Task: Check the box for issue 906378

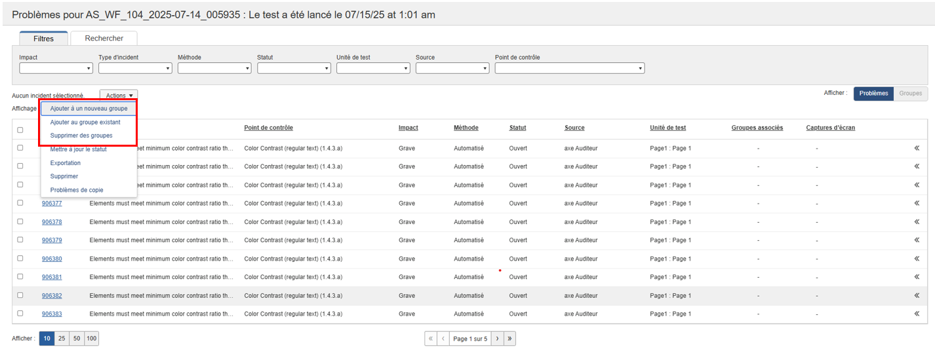Action: pos(20,222)
